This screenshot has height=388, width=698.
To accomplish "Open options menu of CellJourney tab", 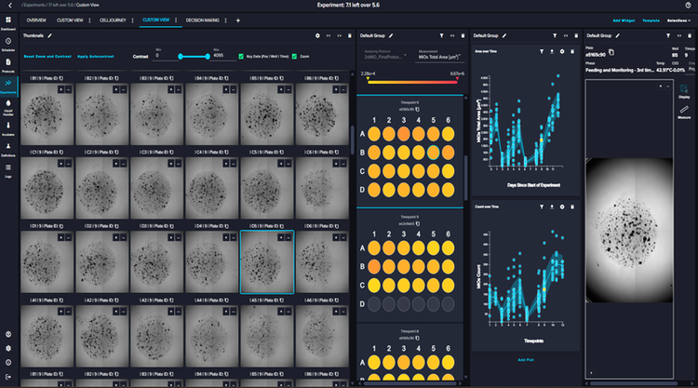I will [x=133, y=20].
